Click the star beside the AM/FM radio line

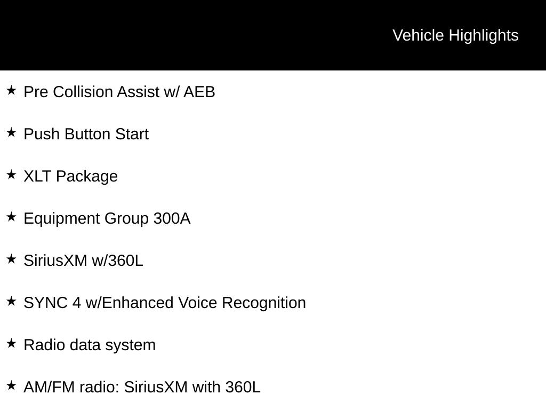coord(11,385)
